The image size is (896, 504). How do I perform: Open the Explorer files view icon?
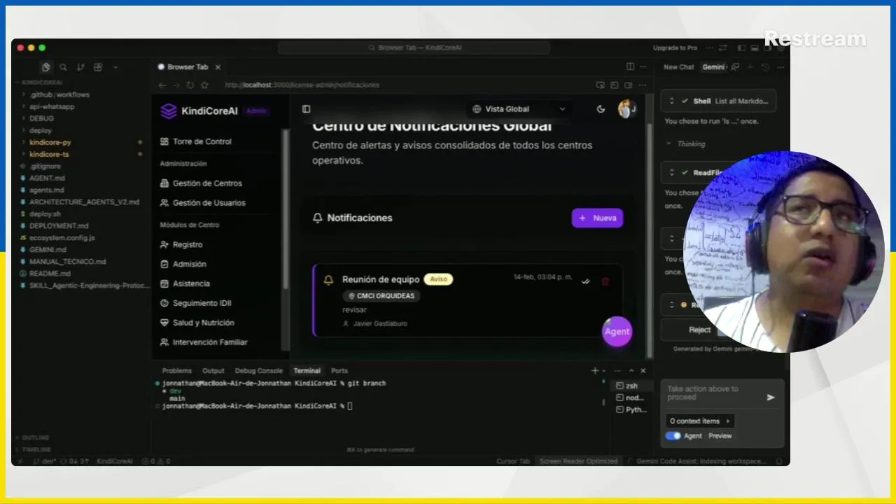[x=45, y=67]
